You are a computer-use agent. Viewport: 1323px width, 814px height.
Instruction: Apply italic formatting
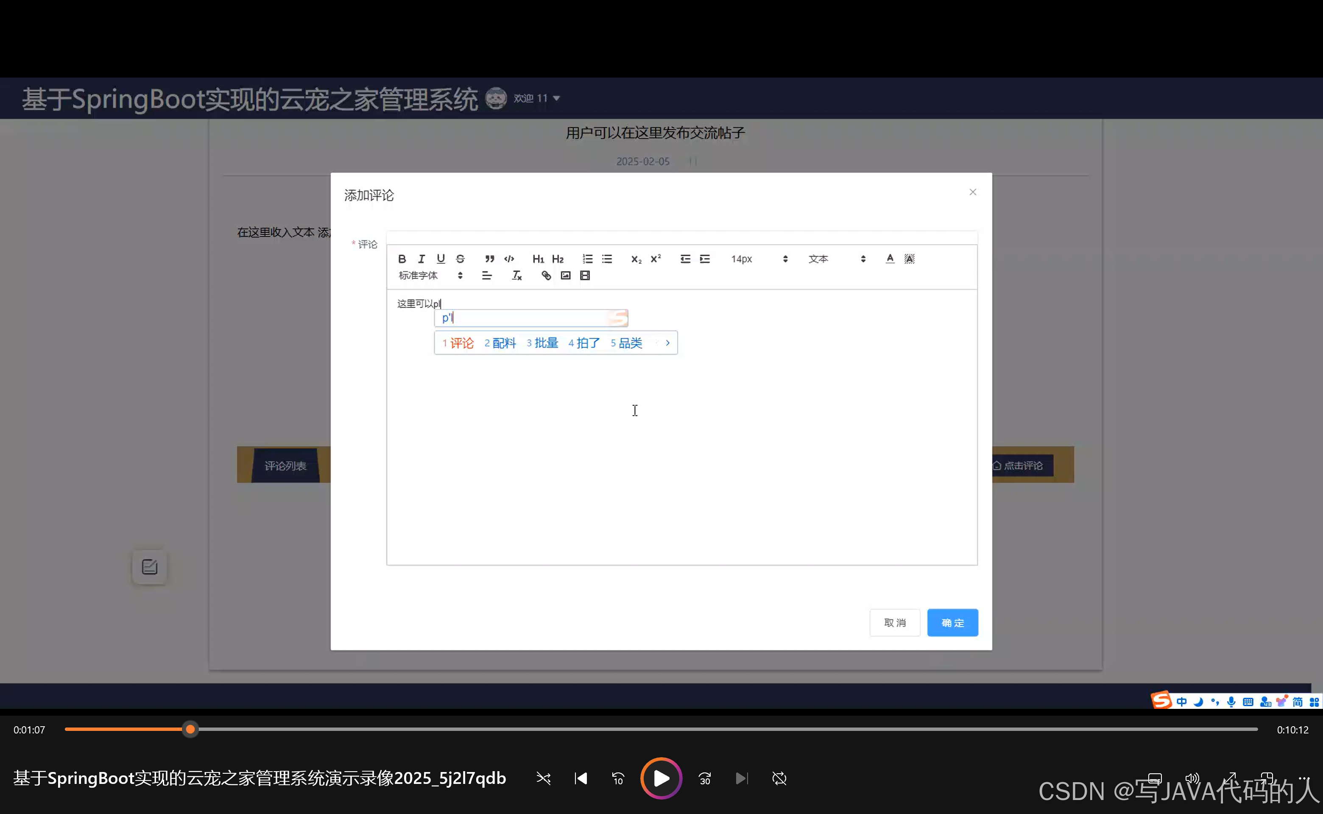tap(421, 259)
